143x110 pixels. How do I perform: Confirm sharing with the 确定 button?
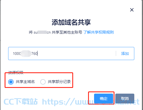pyautogui.click(x=104, y=99)
